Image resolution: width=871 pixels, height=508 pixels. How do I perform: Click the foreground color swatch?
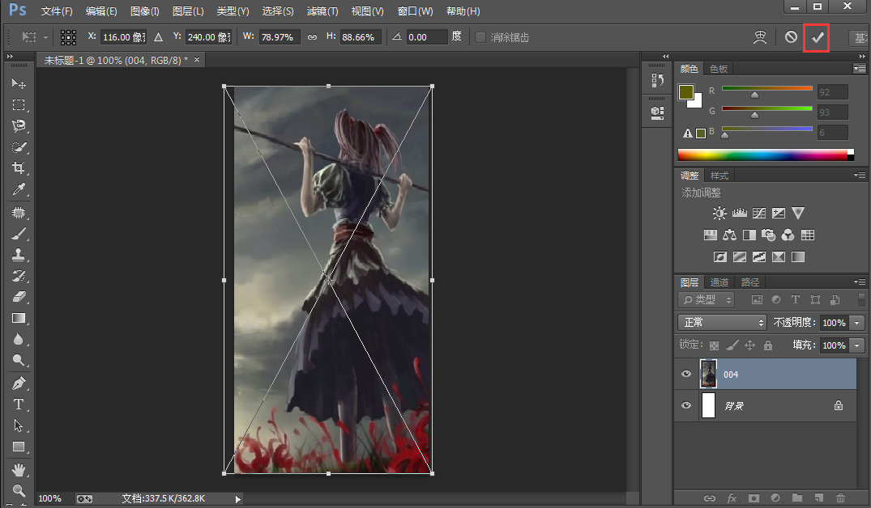(686, 91)
